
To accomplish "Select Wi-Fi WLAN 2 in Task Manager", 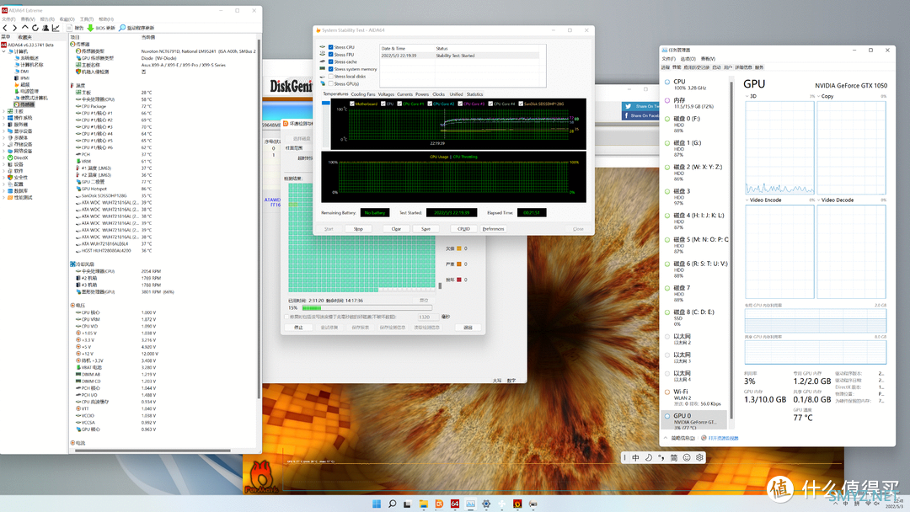I will [695, 397].
